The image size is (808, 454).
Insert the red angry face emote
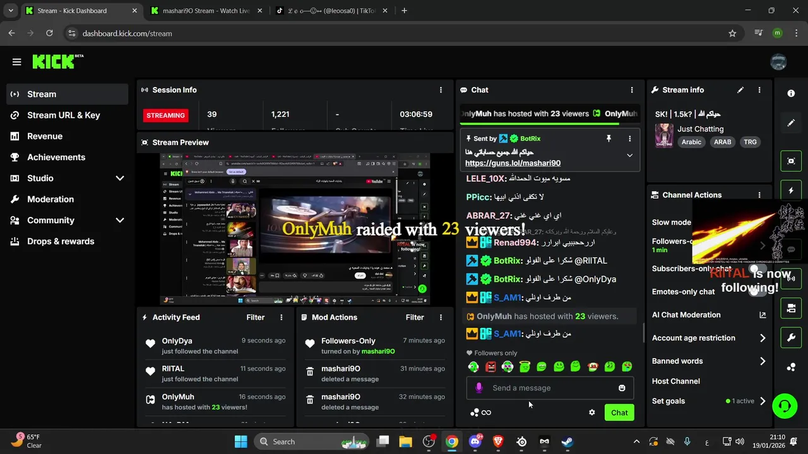[x=490, y=366]
